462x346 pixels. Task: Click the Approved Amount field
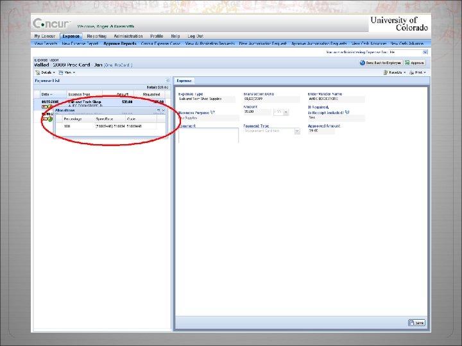tap(321, 131)
